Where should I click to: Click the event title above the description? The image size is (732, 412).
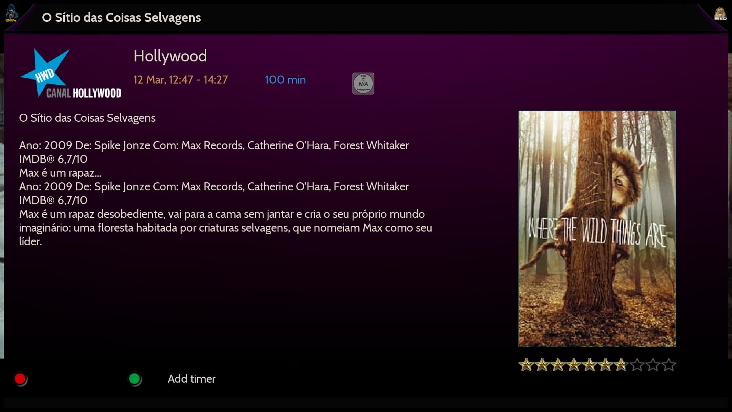point(87,118)
